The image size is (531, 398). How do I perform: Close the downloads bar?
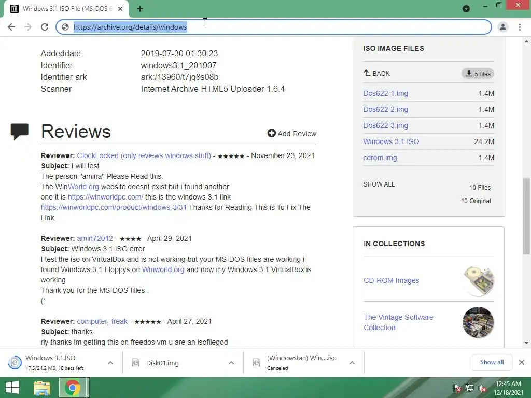click(522, 362)
